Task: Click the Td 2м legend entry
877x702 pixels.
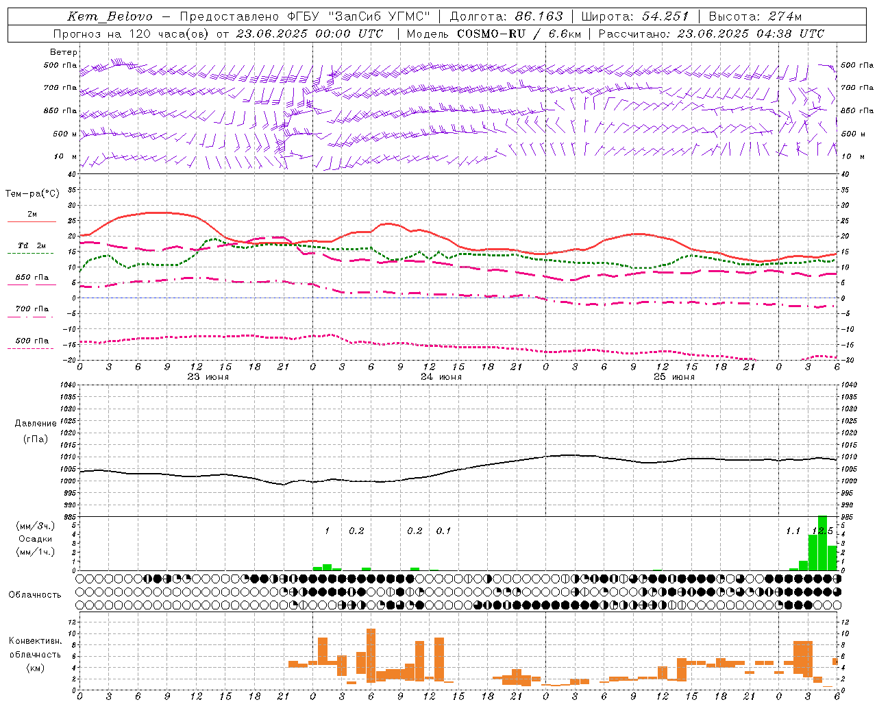Action: coord(32,245)
